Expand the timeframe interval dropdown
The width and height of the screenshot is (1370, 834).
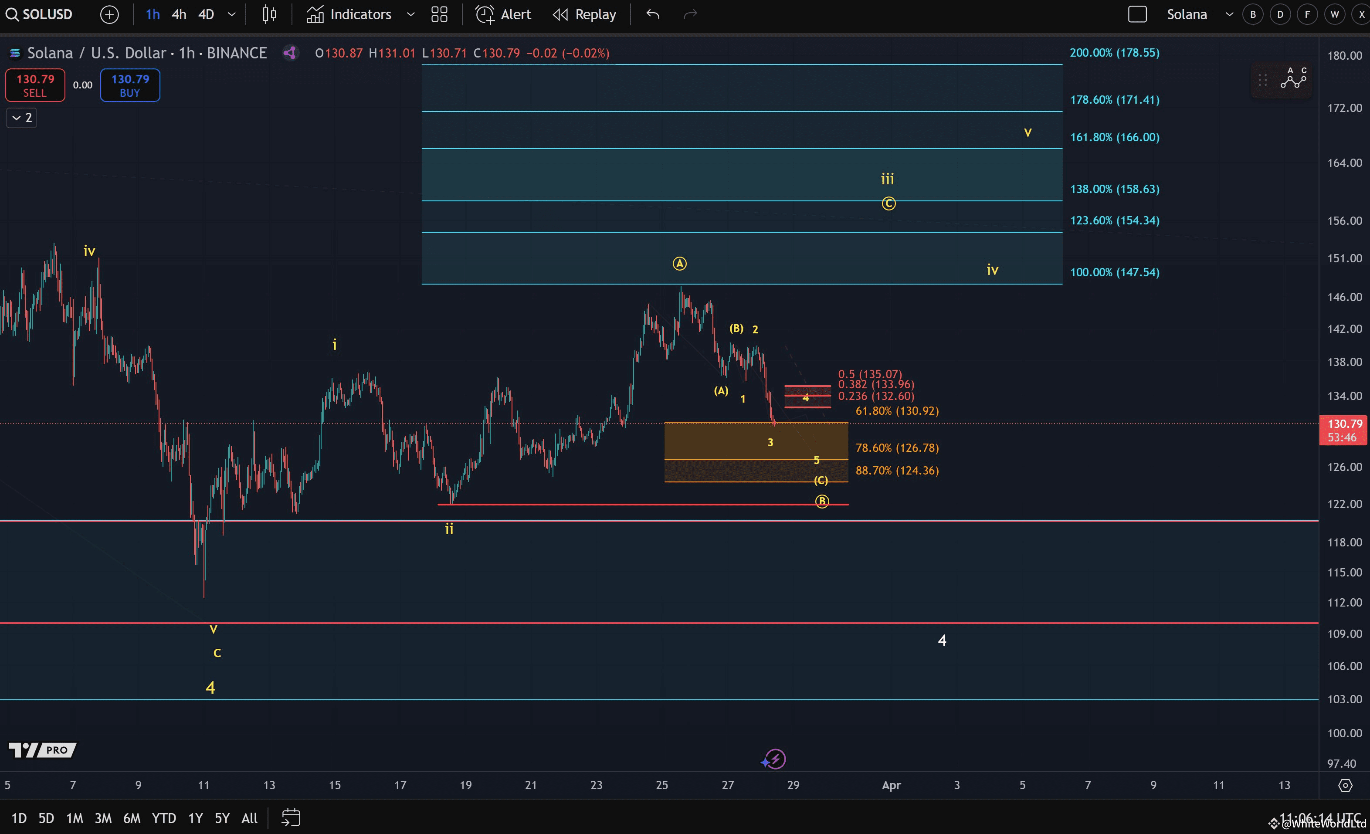232,14
